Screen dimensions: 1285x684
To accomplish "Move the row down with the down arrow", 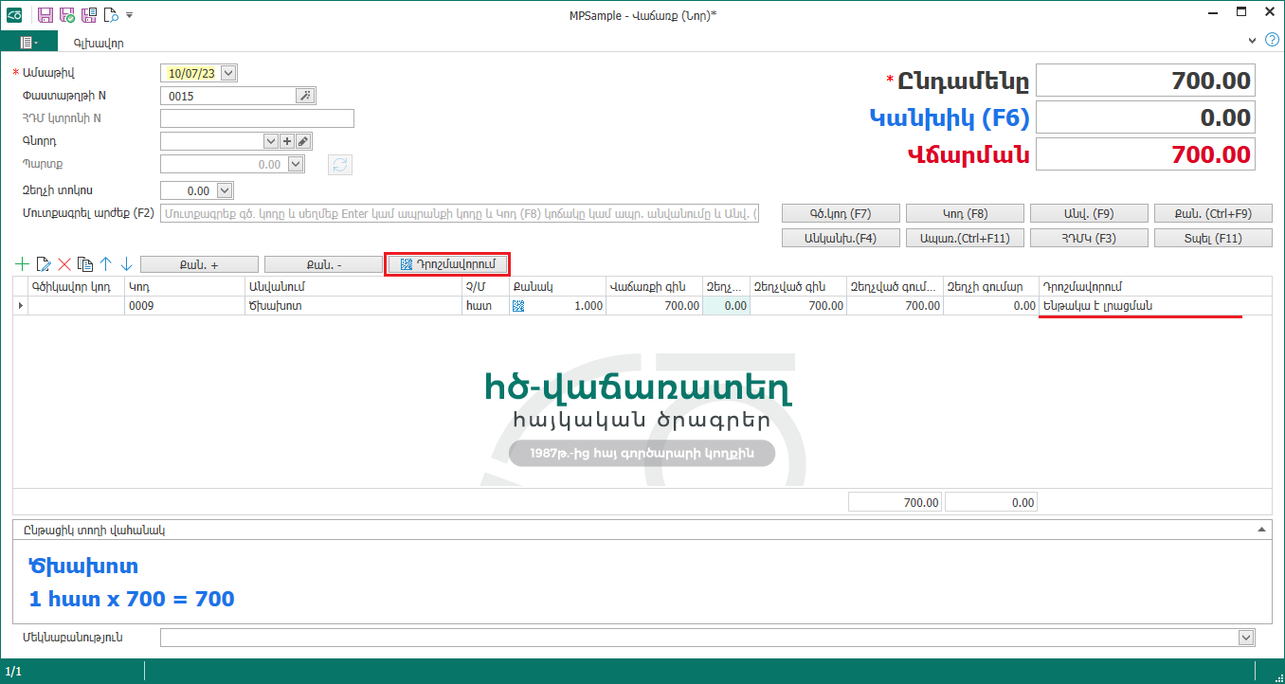I will (x=127, y=264).
